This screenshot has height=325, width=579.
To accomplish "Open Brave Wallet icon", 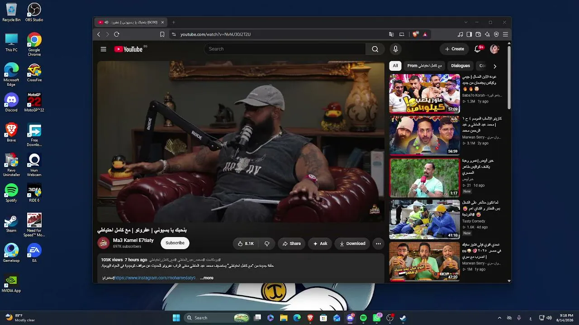I will pyautogui.click(x=478, y=34).
